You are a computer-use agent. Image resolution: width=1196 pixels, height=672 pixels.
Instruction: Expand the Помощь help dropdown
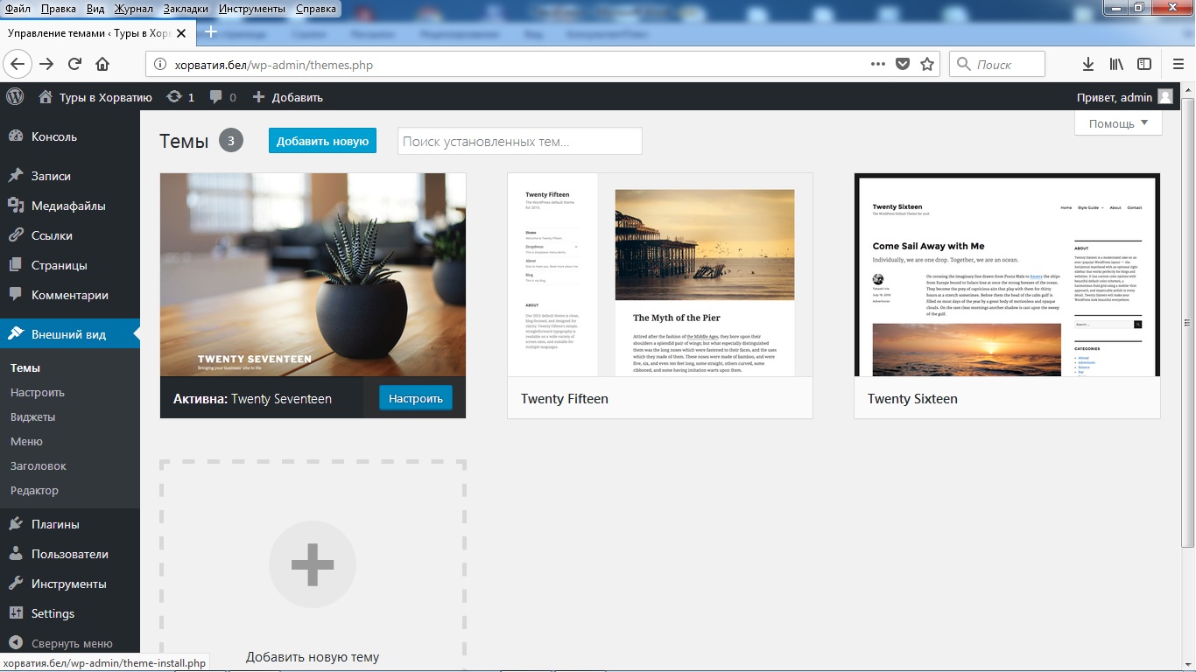tap(1118, 123)
